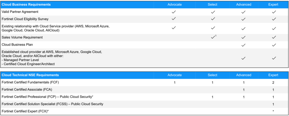Image resolution: width=289 pixels, height=116 pixels.
Task: Click FCSS value '1' under Expert
Action: pyautogui.click(x=273, y=104)
